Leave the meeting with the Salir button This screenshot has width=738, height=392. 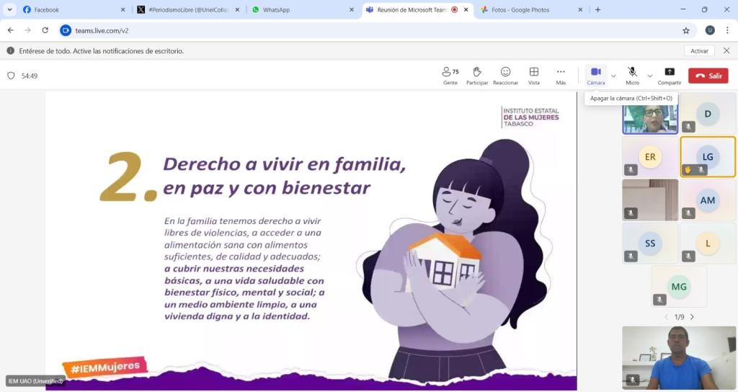(x=708, y=76)
